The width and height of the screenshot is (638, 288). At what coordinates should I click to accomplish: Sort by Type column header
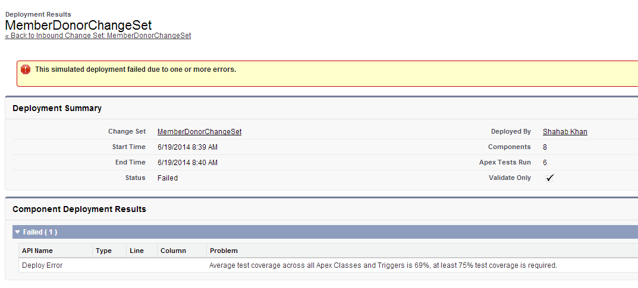[103, 251]
